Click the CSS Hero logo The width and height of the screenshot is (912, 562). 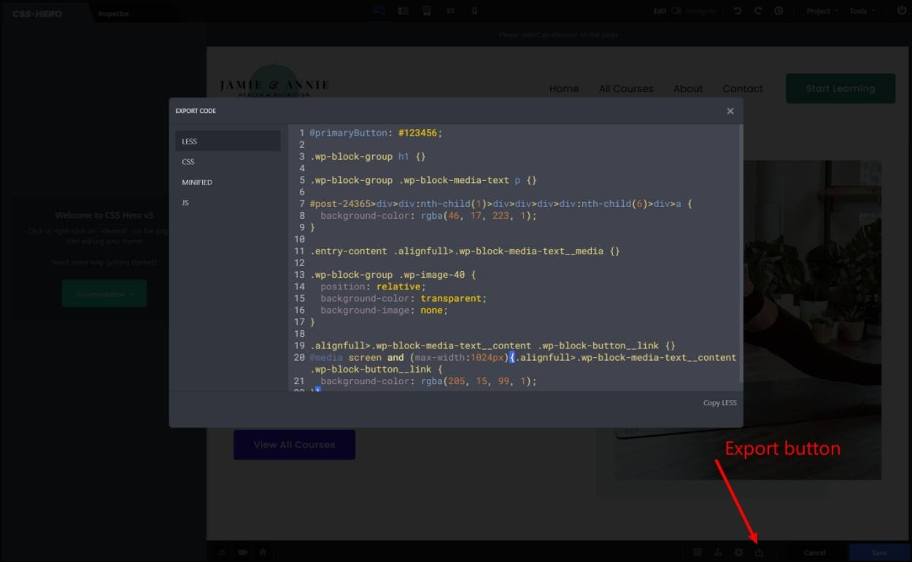pyautogui.click(x=37, y=13)
